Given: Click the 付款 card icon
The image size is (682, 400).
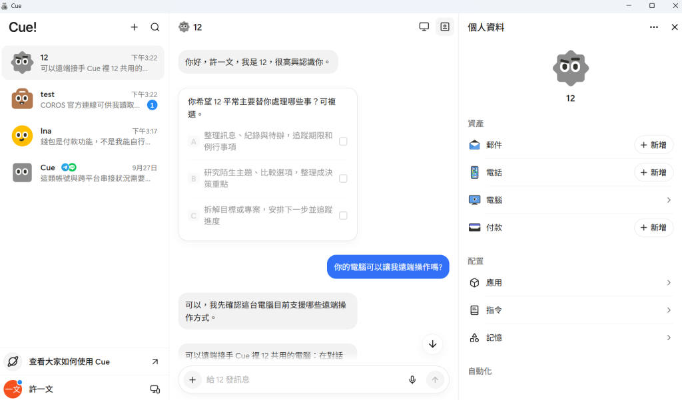Looking at the screenshot, I should (474, 227).
